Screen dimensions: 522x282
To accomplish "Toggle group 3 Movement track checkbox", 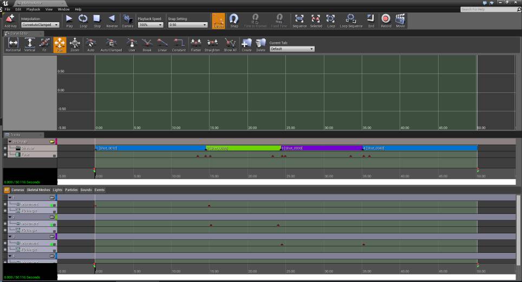I will (x=5, y=243).
